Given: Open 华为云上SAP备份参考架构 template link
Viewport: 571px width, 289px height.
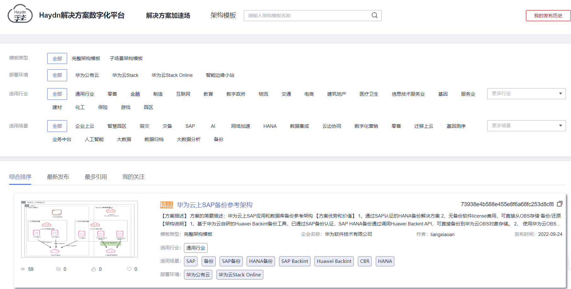Looking at the screenshot, I should (x=215, y=205).
